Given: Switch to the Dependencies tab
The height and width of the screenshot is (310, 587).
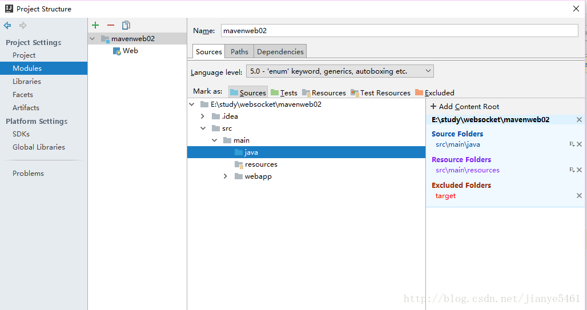Looking at the screenshot, I should point(280,51).
